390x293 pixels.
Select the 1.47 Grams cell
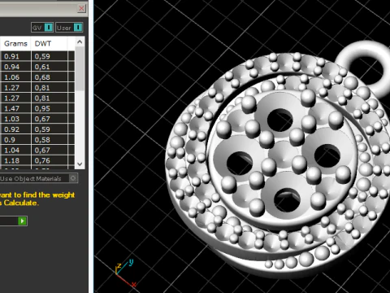pos(15,108)
